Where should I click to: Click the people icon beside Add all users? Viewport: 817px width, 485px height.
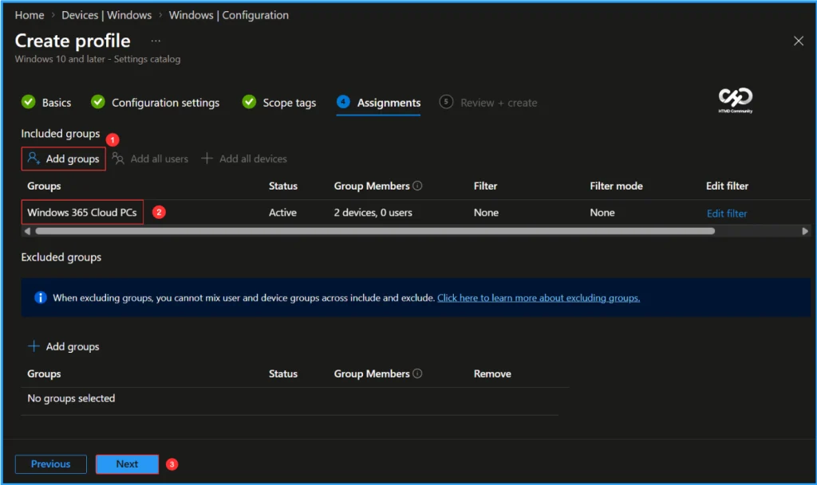point(118,158)
